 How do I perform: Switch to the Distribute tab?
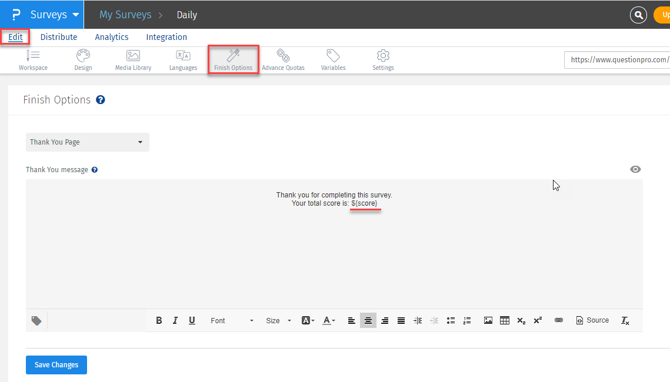(58, 36)
